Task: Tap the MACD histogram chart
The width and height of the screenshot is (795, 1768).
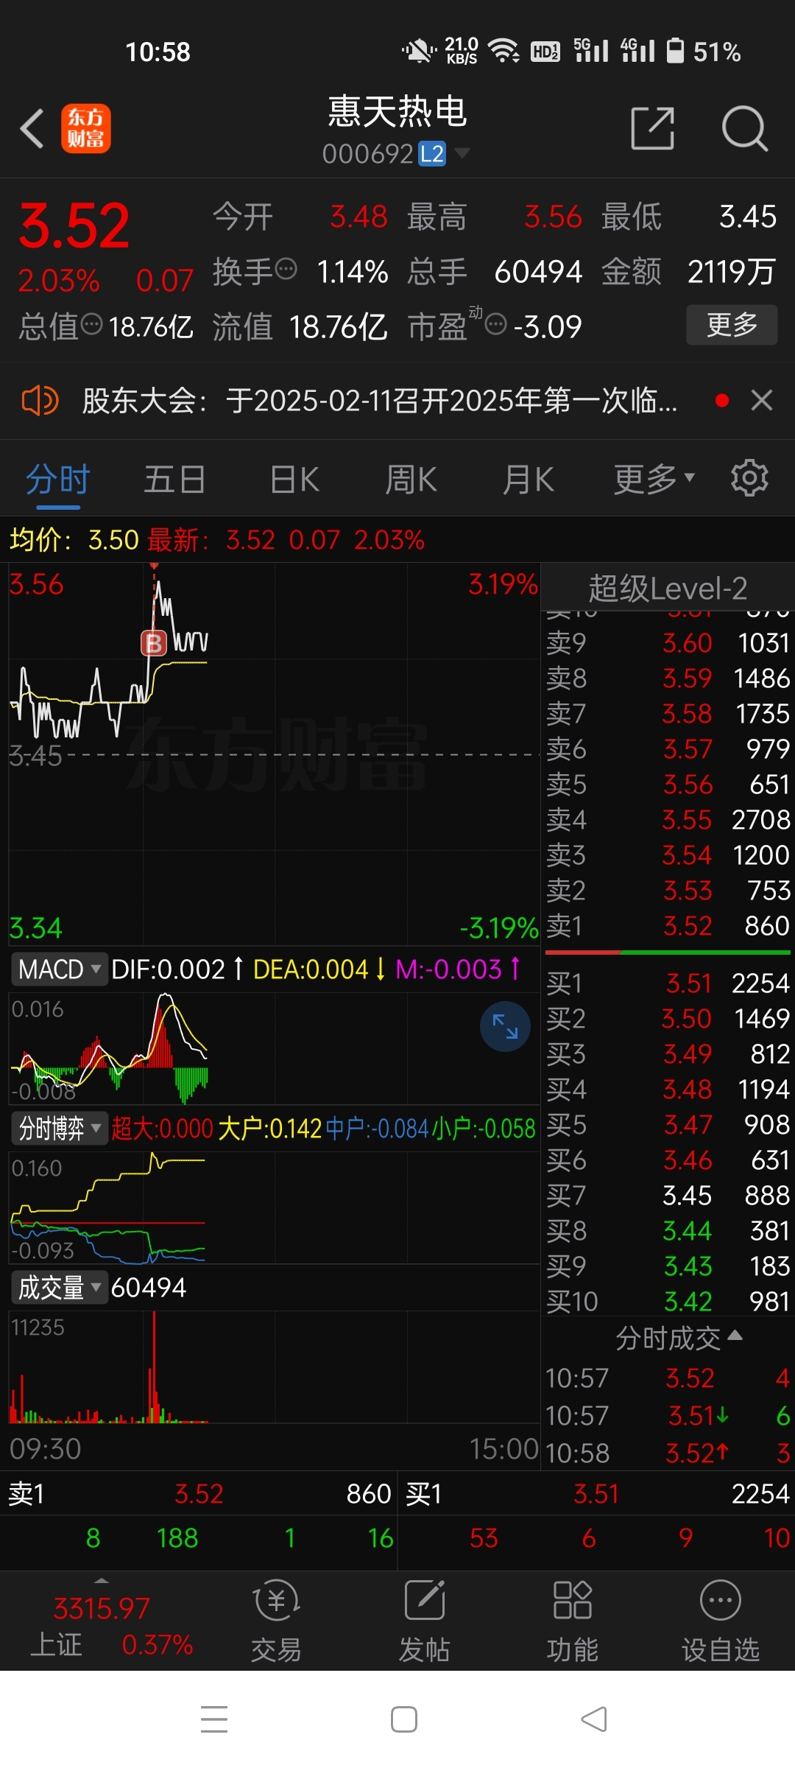Action: [x=274, y=1048]
